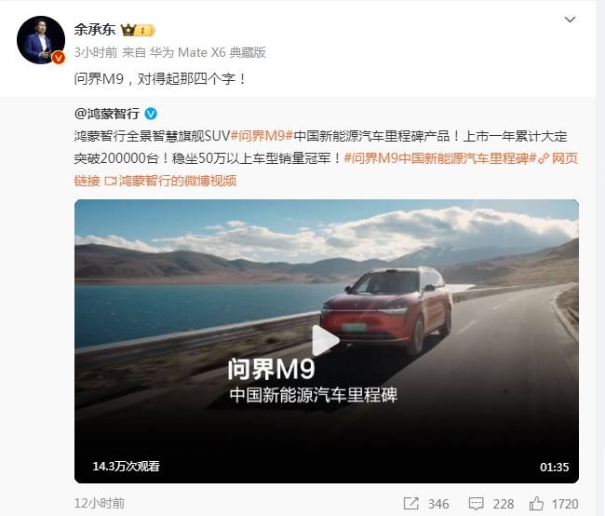Like the post with thumbs-up icon
Viewport: 605px width, 516px height.
[x=536, y=504]
